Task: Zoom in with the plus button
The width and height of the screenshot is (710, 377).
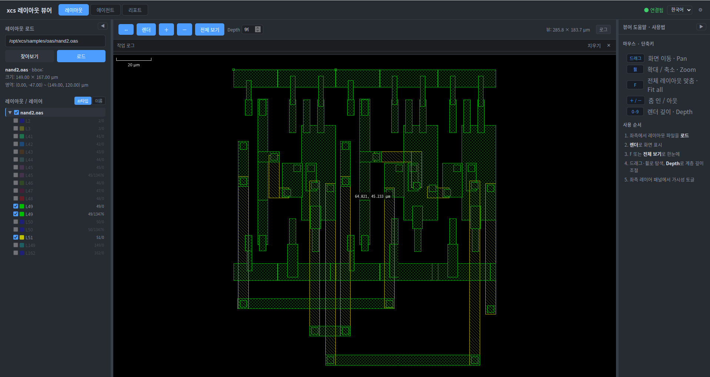Action: click(x=166, y=30)
